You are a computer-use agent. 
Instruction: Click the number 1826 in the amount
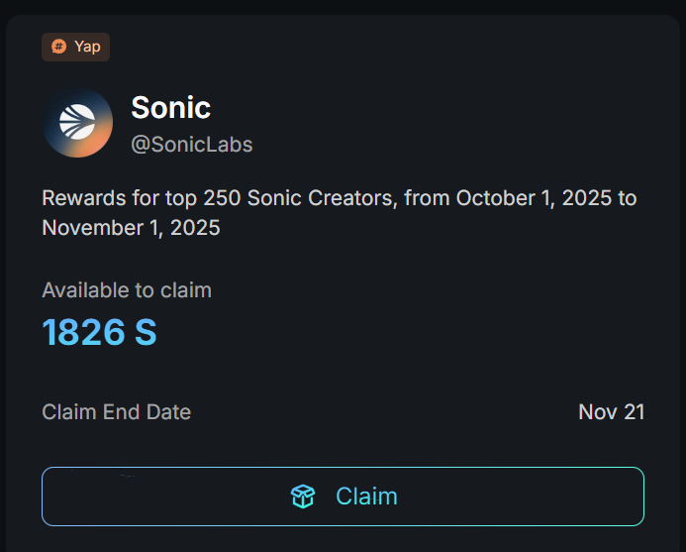(83, 332)
